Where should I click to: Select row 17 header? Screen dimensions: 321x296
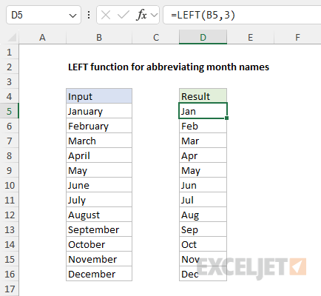tap(10, 289)
